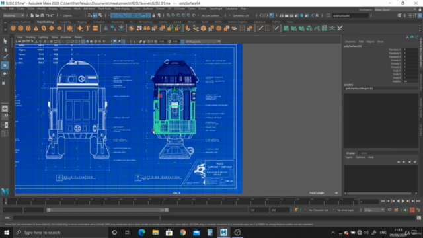Open the No Character Set dropdown
This screenshot has height=238, width=423.
[319, 210]
